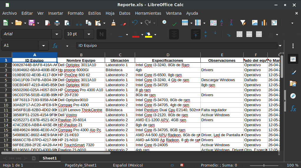The width and height of the screenshot is (301, 168).
Task: Open the background color dropdown arrow
Action: [155, 34]
